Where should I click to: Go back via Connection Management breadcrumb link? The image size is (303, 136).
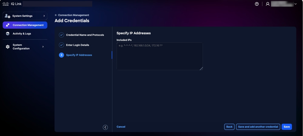tap(72, 15)
